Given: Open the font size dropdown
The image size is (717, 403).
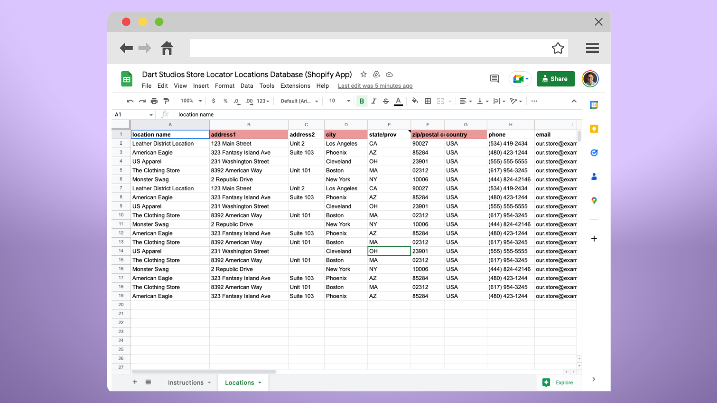Looking at the screenshot, I should (339, 101).
